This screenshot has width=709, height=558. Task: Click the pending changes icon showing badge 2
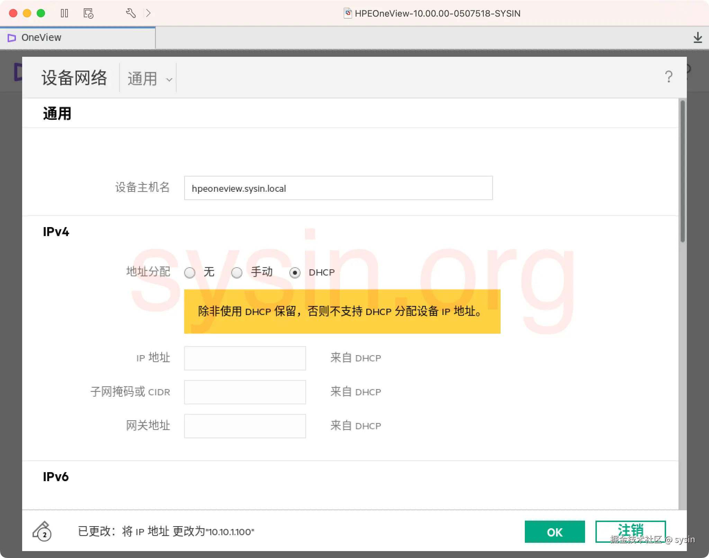click(x=44, y=532)
